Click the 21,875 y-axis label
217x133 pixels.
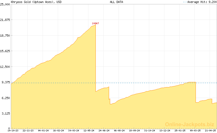[x=5, y=20]
